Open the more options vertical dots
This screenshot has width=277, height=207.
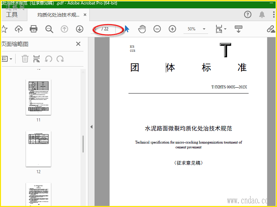click(x=274, y=14)
